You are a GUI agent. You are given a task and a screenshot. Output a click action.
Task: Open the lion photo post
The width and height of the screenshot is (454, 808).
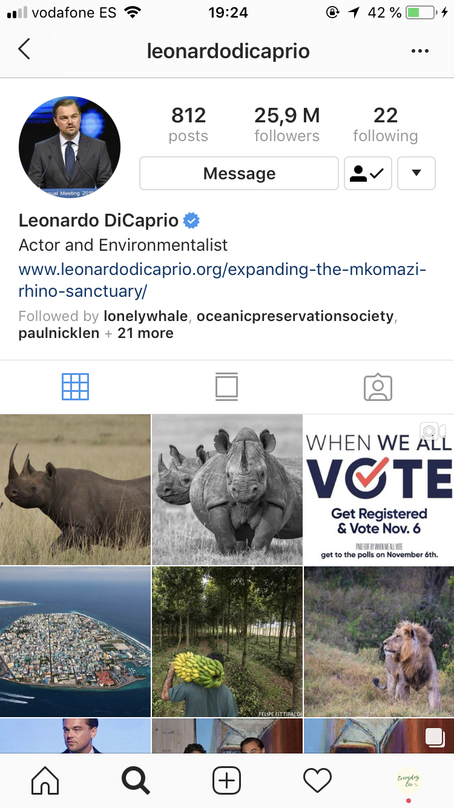pos(379,641)
